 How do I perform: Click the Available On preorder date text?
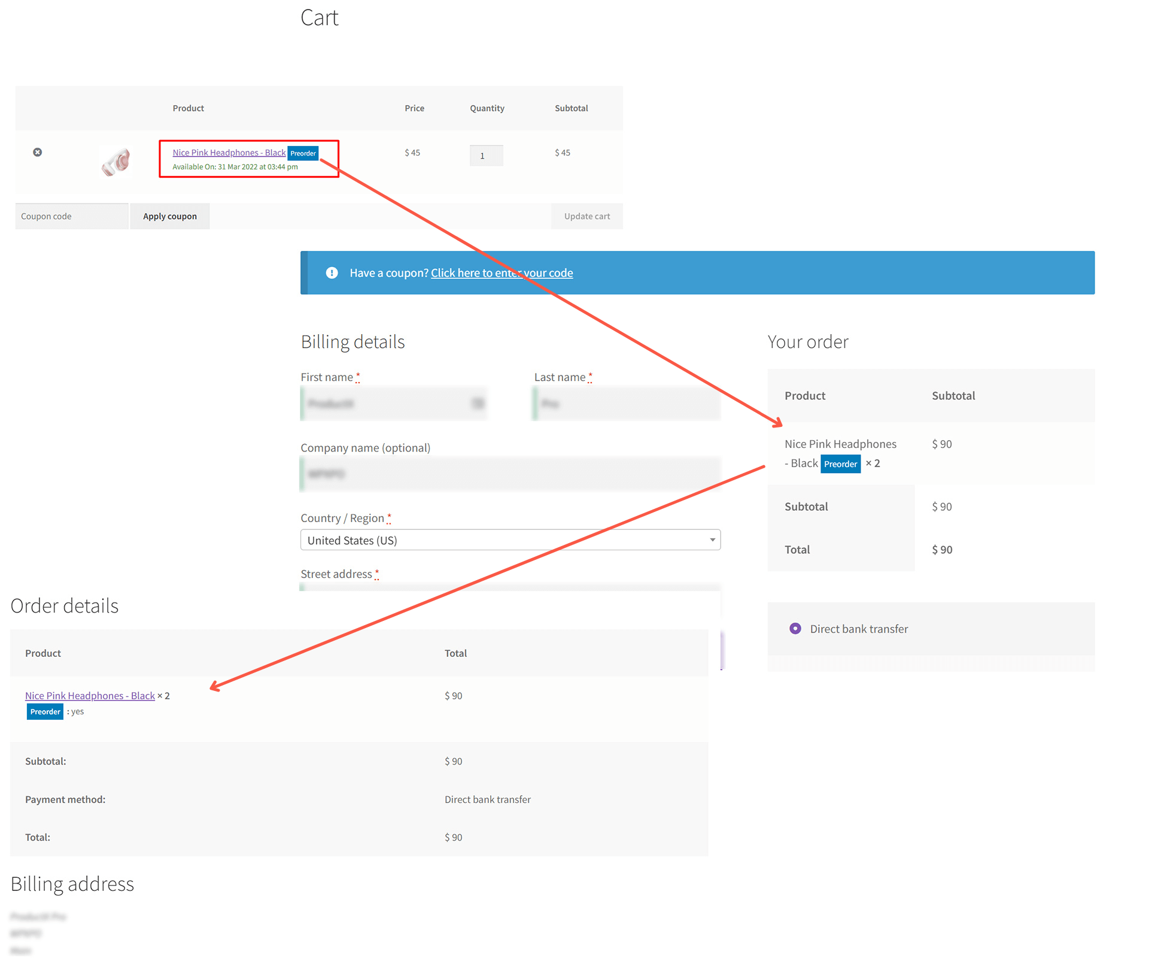[x=235, y=166]
